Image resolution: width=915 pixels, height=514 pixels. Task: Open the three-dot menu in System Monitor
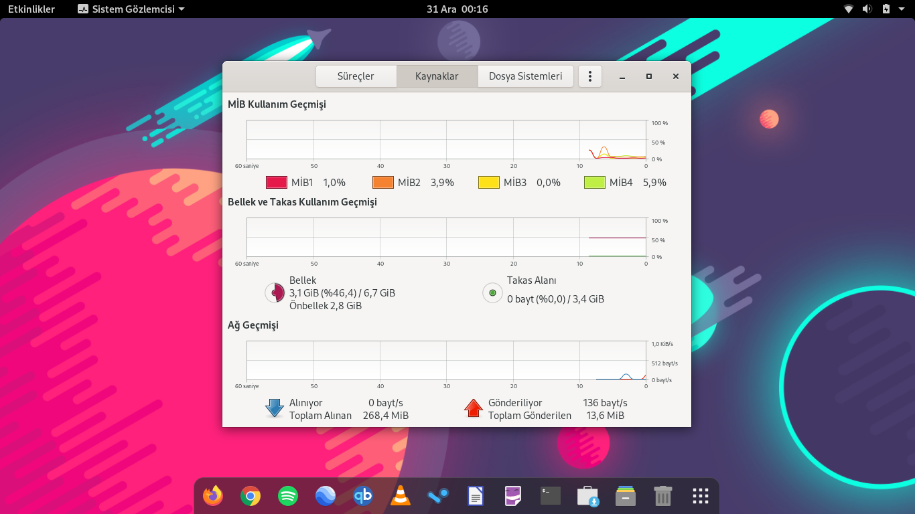click(x=590, y=76)
